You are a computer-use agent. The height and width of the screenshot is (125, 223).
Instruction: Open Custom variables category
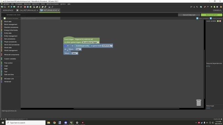[10, 59]
